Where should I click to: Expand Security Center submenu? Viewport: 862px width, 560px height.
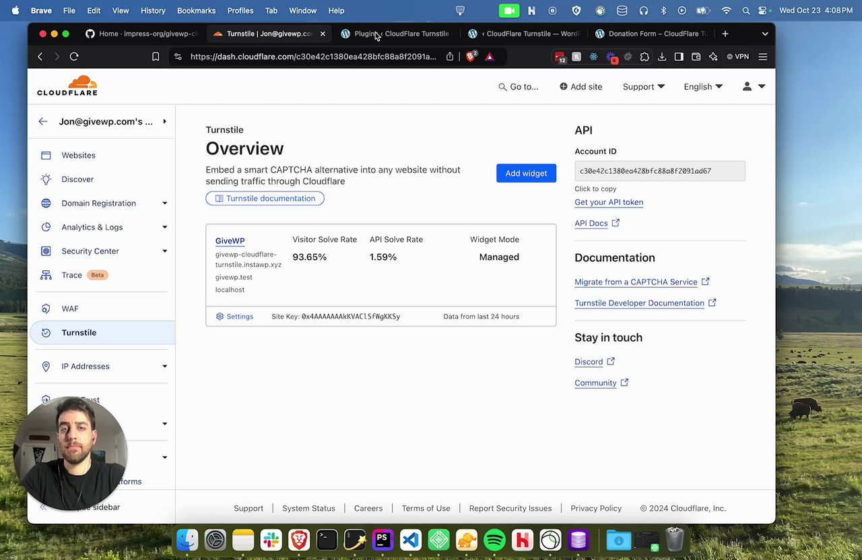click(x=164, y=251)
